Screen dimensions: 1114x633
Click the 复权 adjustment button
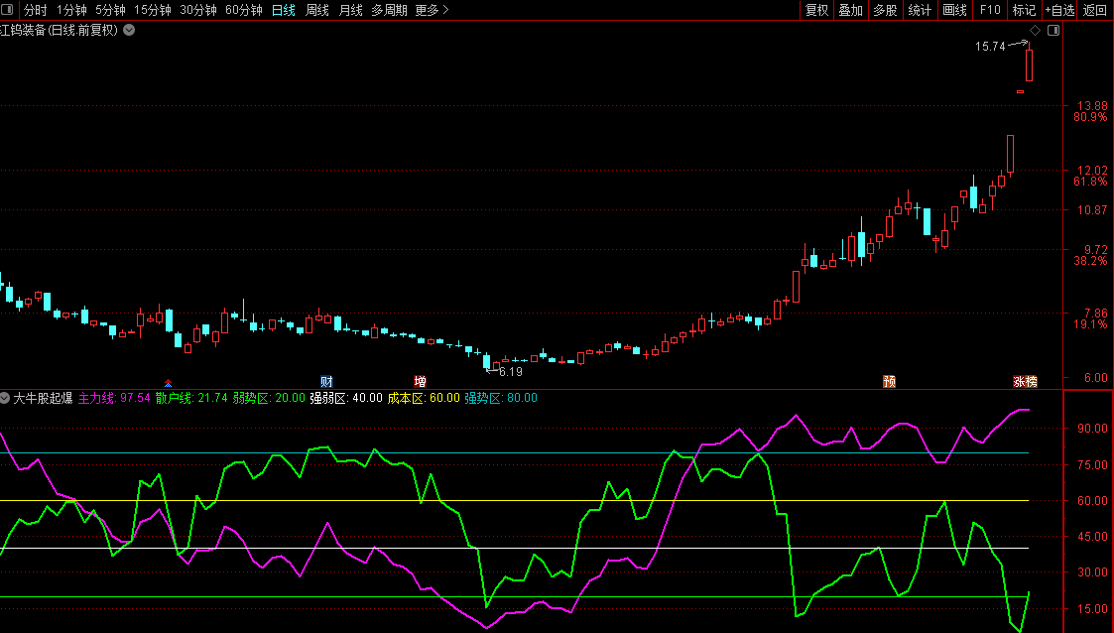click(816, 10)
